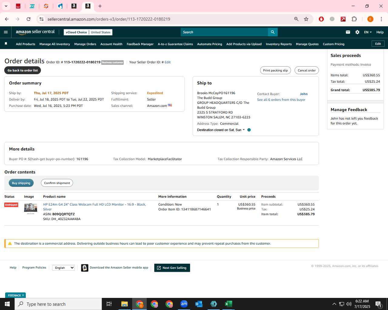
Task: Click the Windows taskbar search box
Action: point(58,304)
